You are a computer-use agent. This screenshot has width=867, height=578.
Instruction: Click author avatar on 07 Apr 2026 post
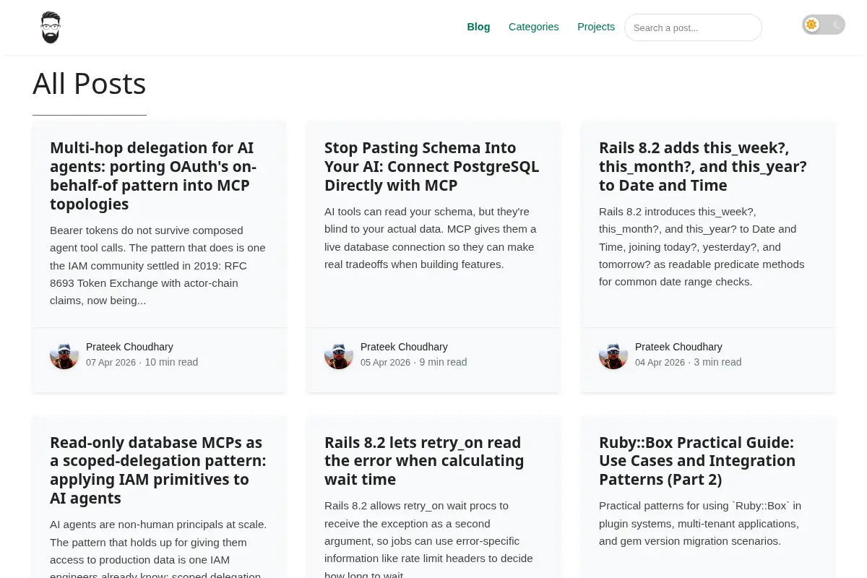[64, 355]
